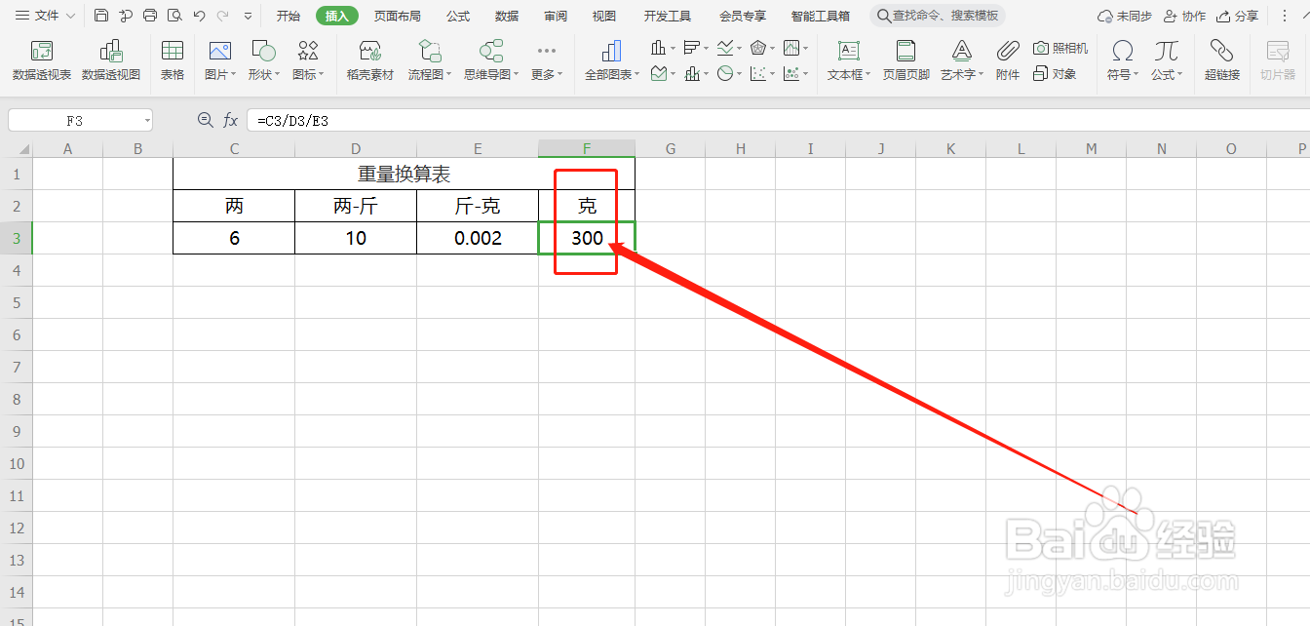Insert a 超链接 hyperlink
This screenshot has height=626, width=1310.
click(x=1221, y=59)
